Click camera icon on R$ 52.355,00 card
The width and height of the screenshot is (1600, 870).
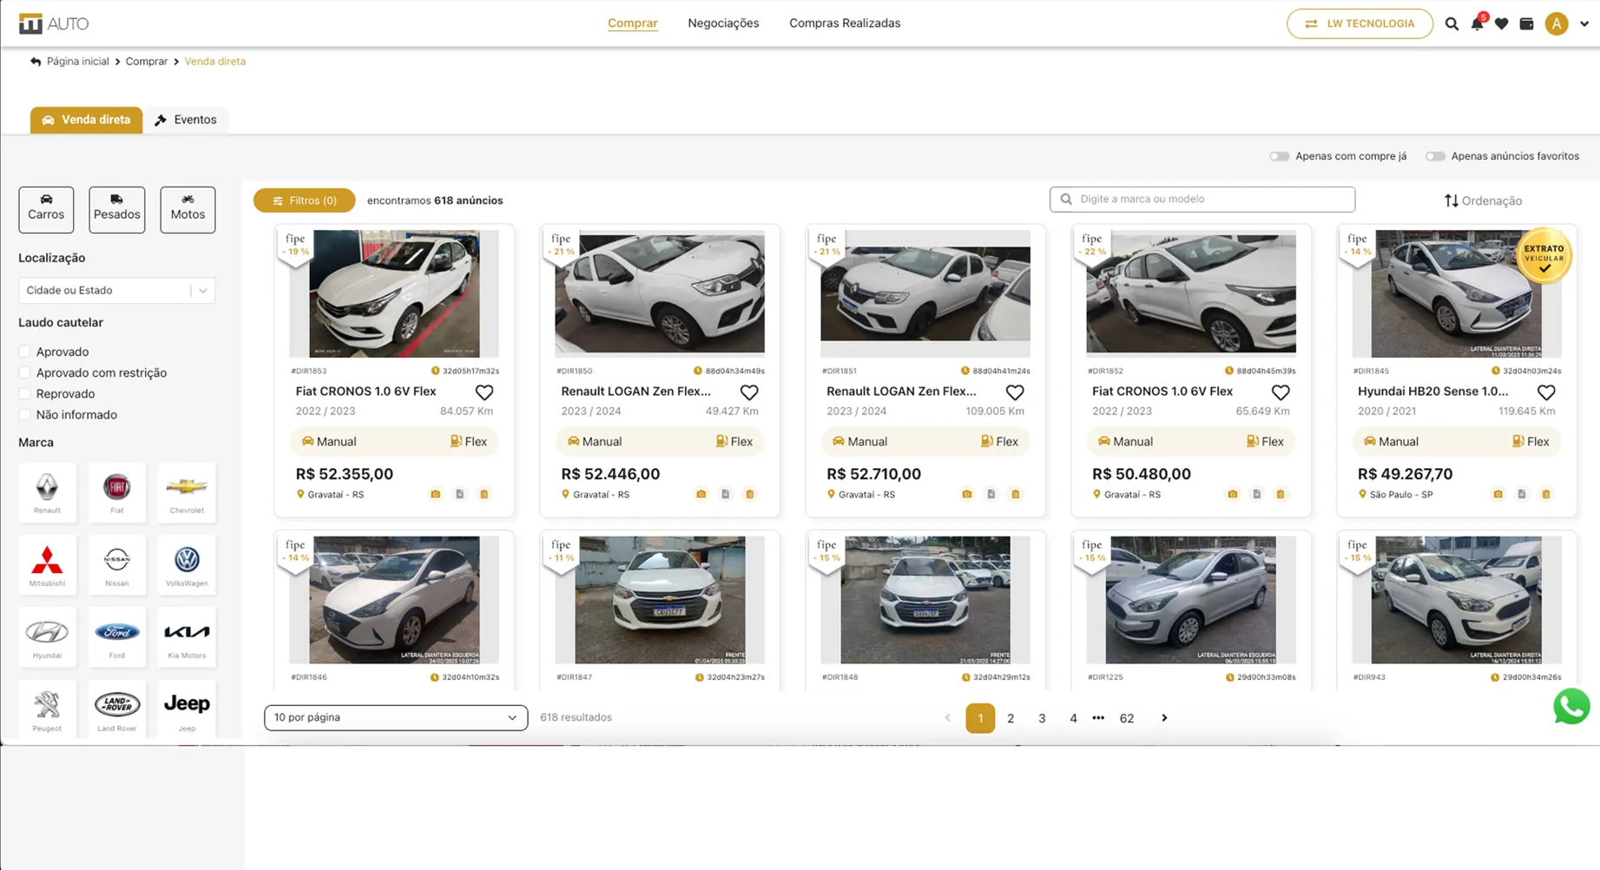436,494
